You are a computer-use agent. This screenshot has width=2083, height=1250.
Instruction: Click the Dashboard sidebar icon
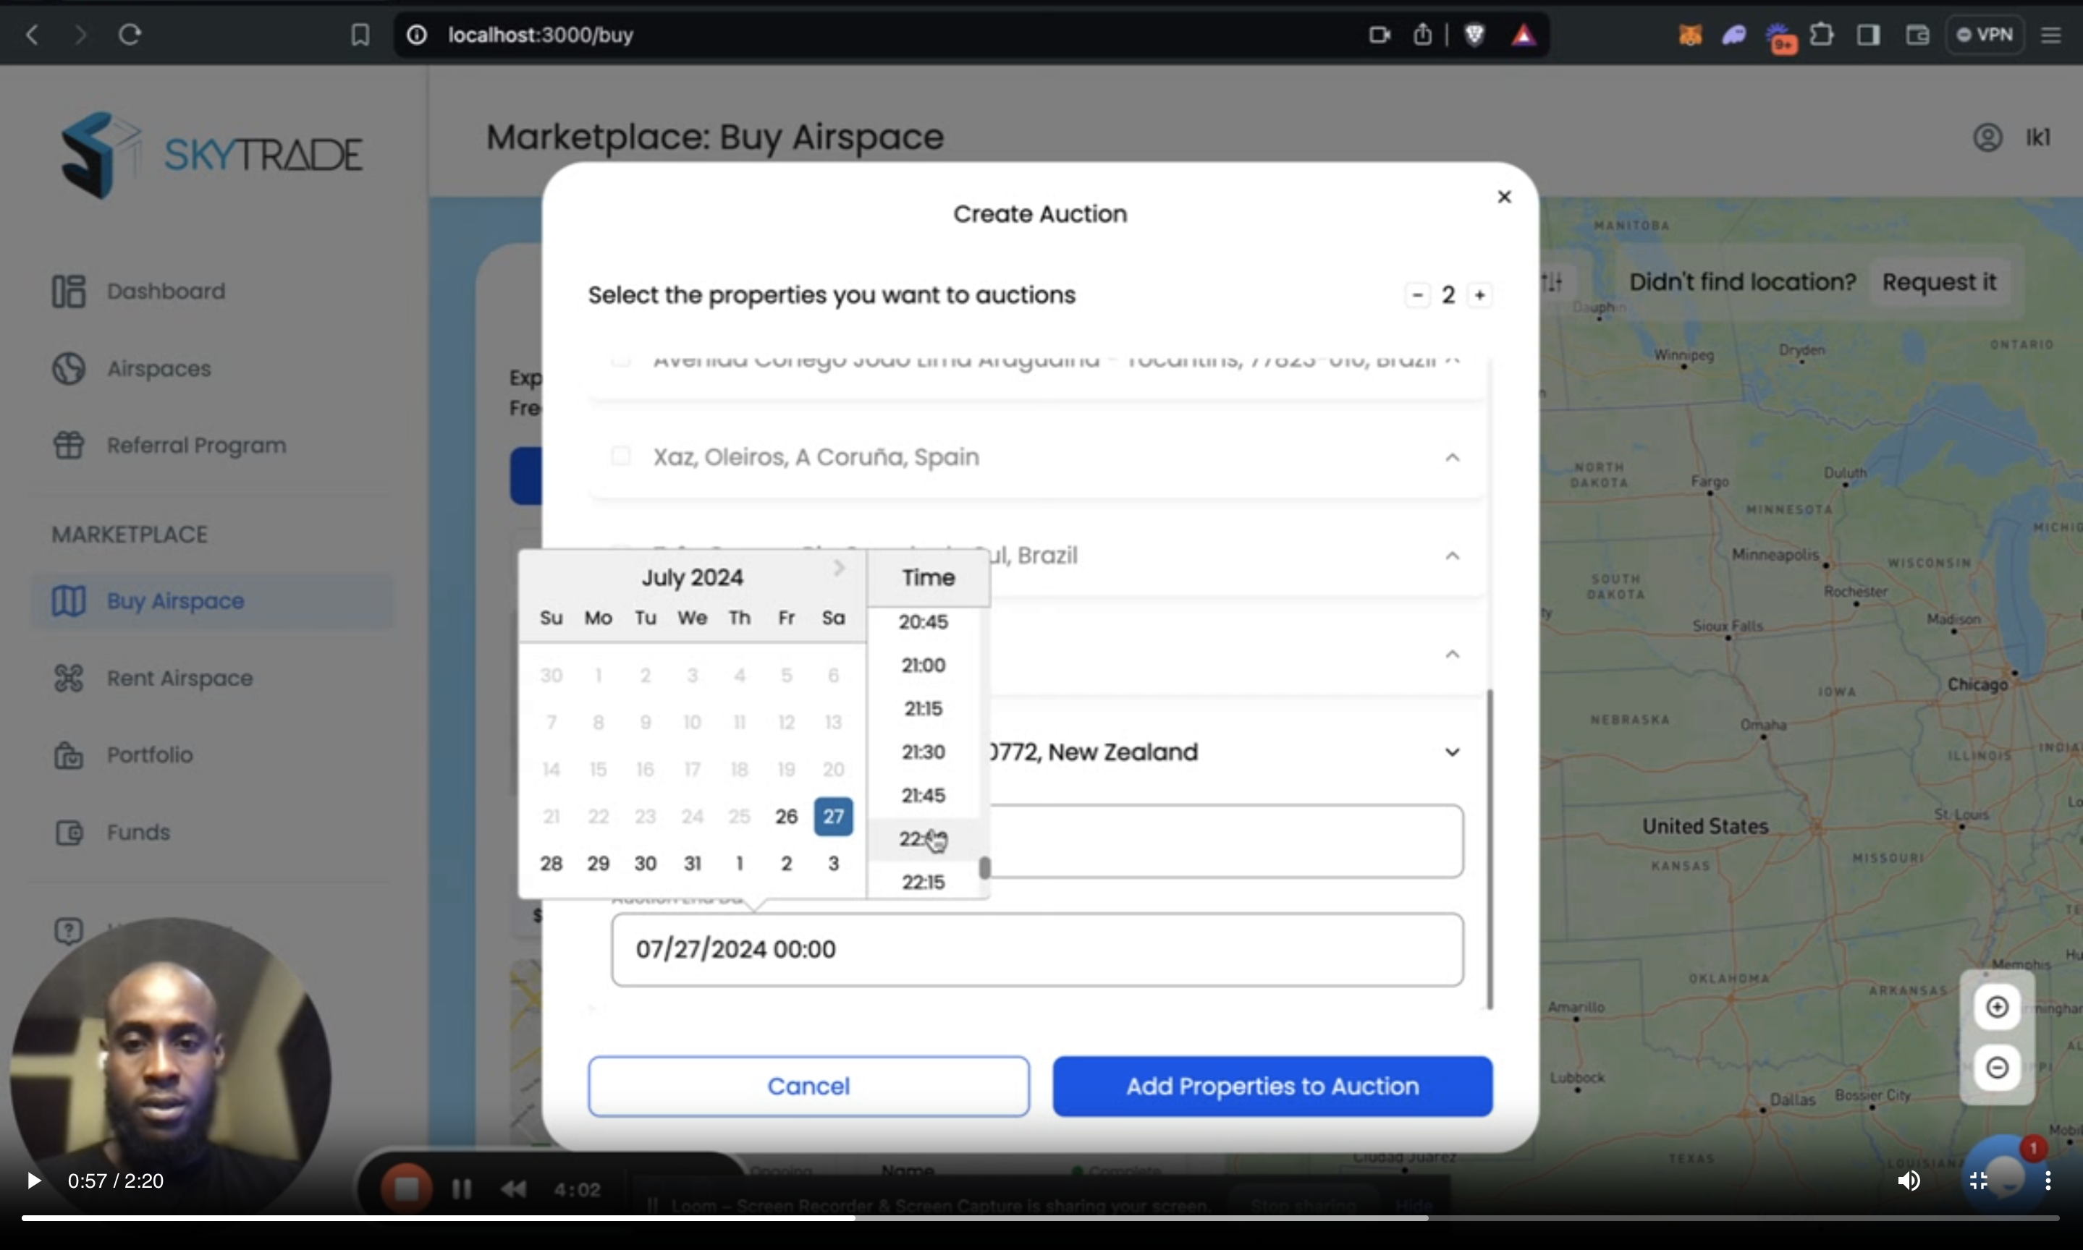(x=68, y=292)
